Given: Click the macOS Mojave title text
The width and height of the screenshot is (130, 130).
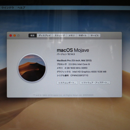Looking at the screenshot, I should [x=73, y=50].
